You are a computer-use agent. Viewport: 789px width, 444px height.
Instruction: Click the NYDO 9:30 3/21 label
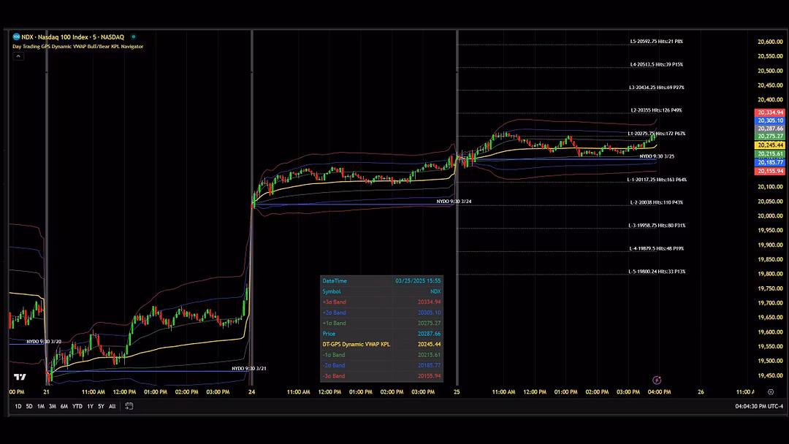click(x=249, y=369)
